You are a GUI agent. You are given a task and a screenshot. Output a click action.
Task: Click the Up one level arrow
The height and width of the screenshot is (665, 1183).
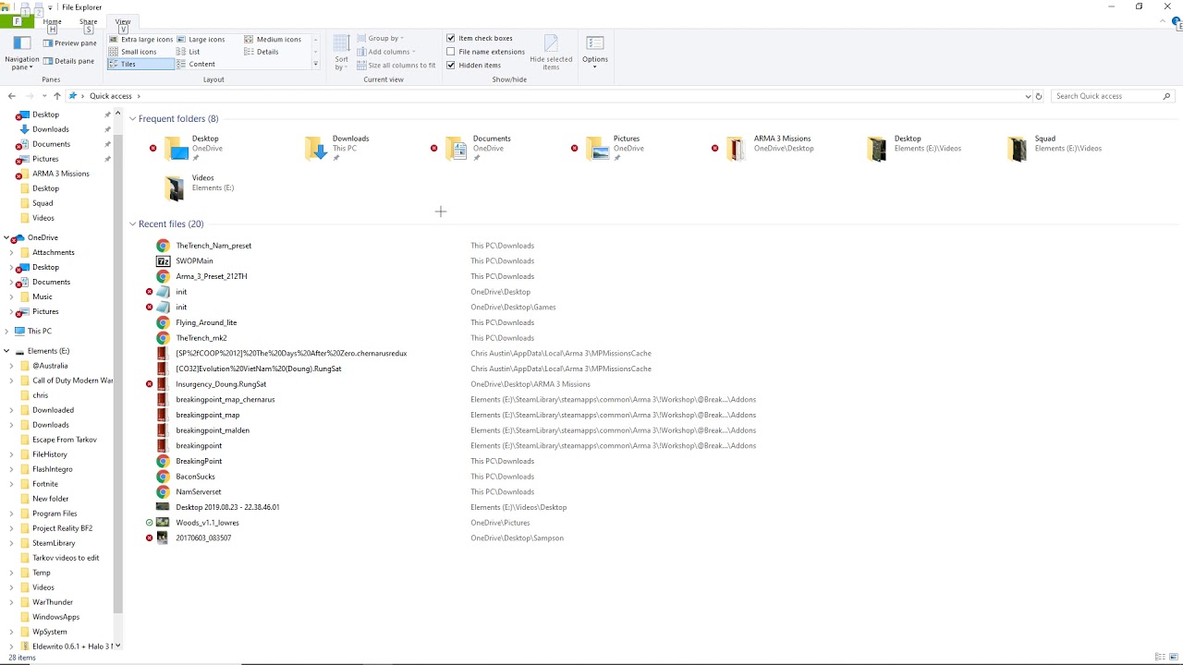click(56, 96)
